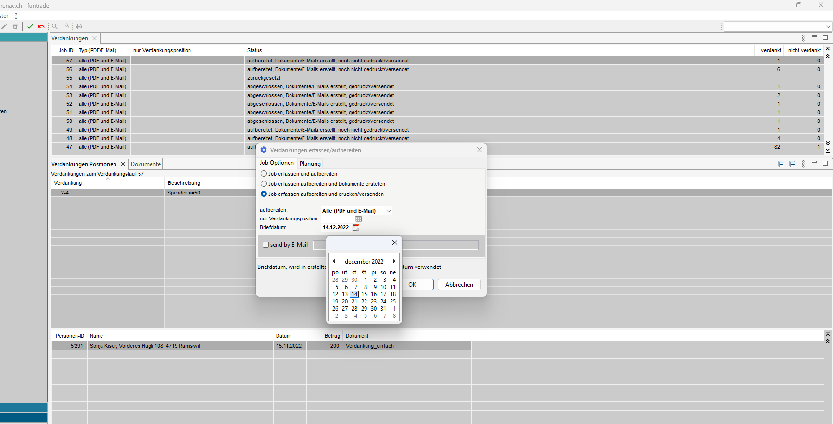Open the Verdankungen panel three-dot view menu
Screen dimensions: 833x424
click(803, 38)
